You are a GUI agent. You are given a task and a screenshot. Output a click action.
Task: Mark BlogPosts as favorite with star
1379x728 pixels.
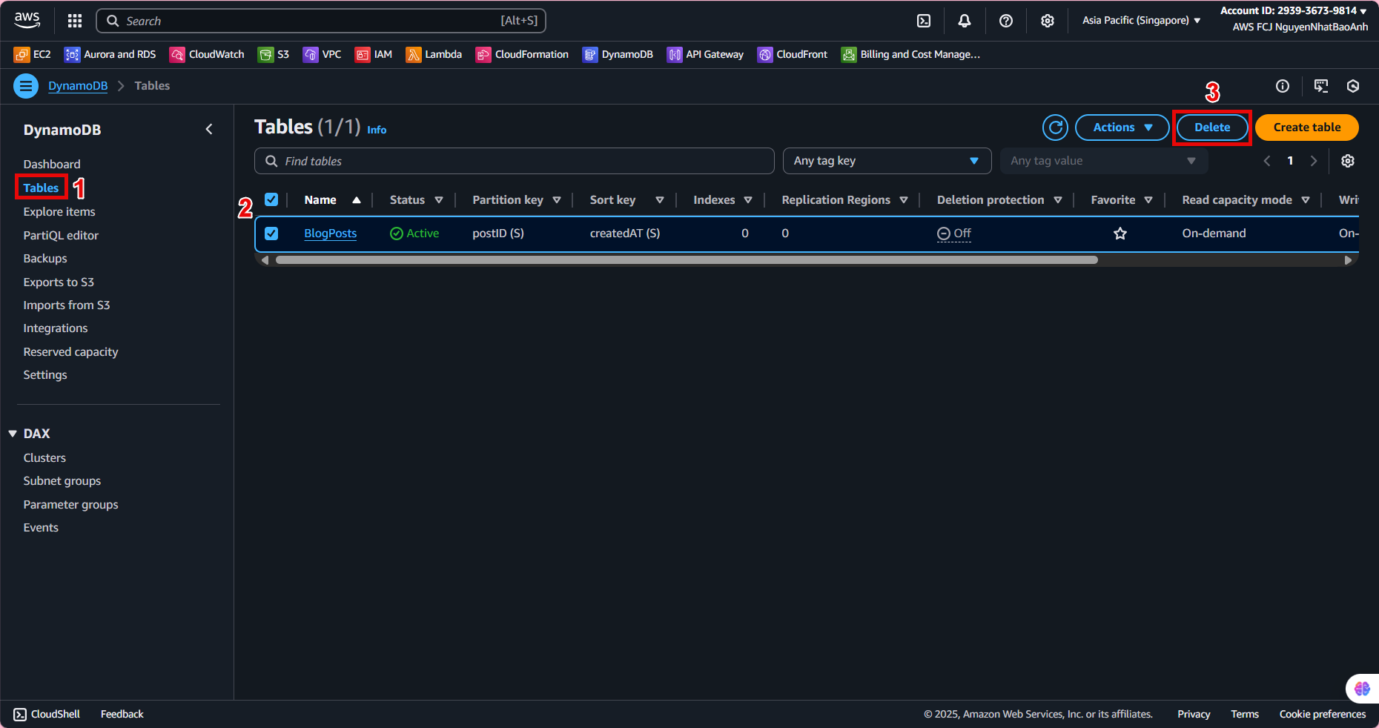point(1120,234)
